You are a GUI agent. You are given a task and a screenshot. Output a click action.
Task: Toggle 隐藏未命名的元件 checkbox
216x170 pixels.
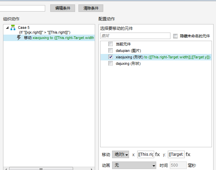tap(175, 36)
